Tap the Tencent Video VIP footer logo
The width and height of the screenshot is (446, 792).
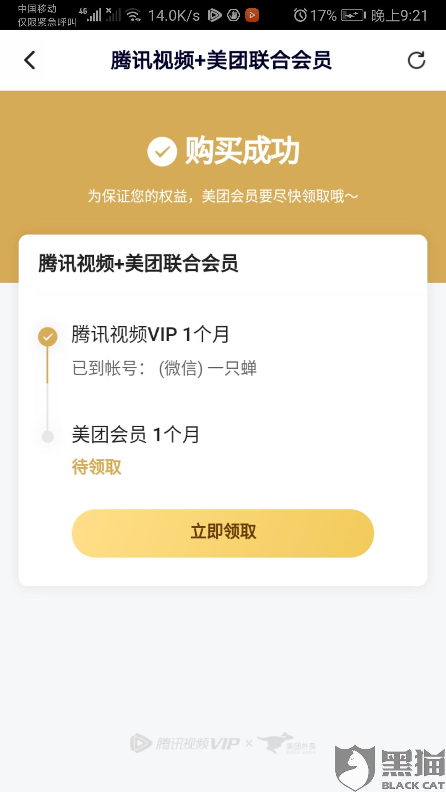pos(185,743)
